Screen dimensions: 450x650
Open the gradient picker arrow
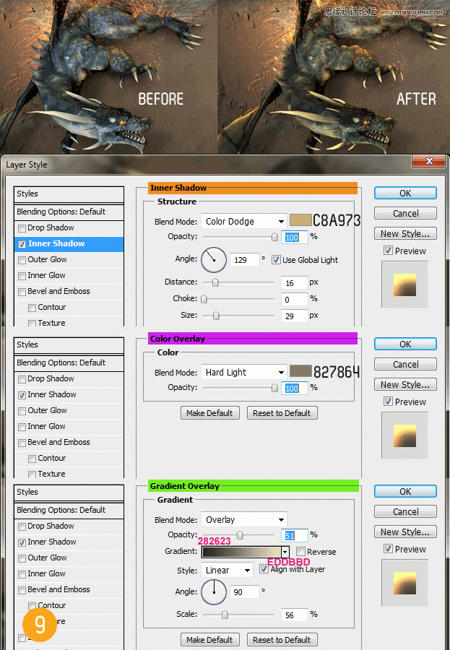tap(285, 552)
